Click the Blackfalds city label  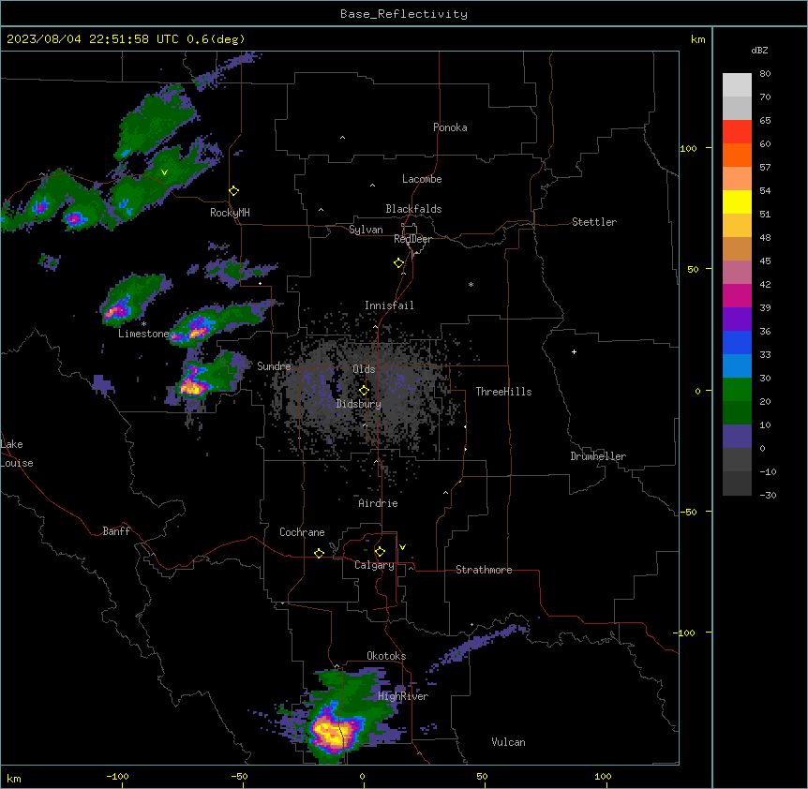(413, 209)
